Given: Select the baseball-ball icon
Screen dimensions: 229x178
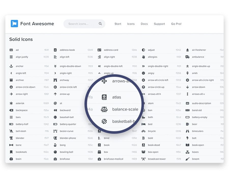Looking at the screenshot, I should tap(55, 117).
